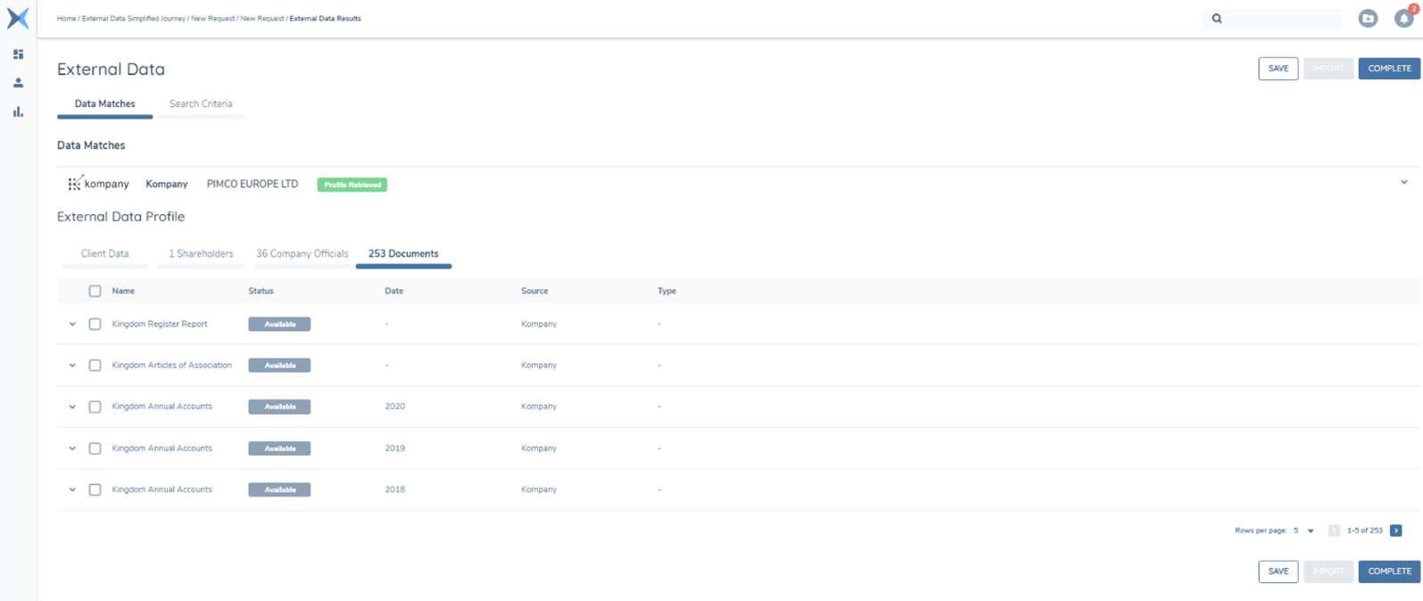Viewport: 1423px width, 601px height.
Task: Click the top SAVE button
Action: pyautogui.click(x=1278, y=69)
